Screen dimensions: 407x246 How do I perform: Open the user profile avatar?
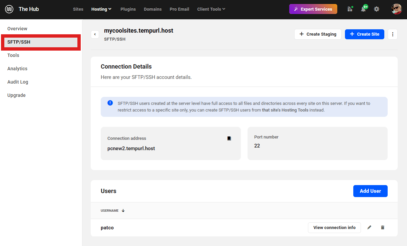click(396, 9)
